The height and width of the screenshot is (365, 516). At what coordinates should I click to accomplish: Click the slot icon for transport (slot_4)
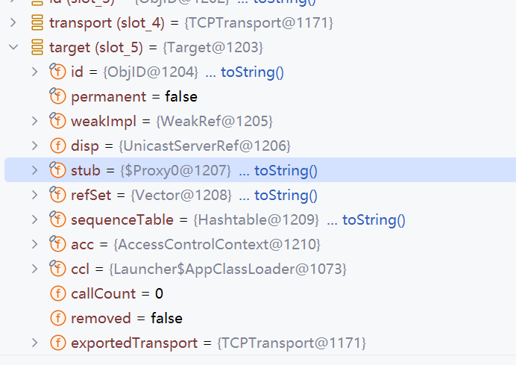pyautogui.click(x=36, y=22)
